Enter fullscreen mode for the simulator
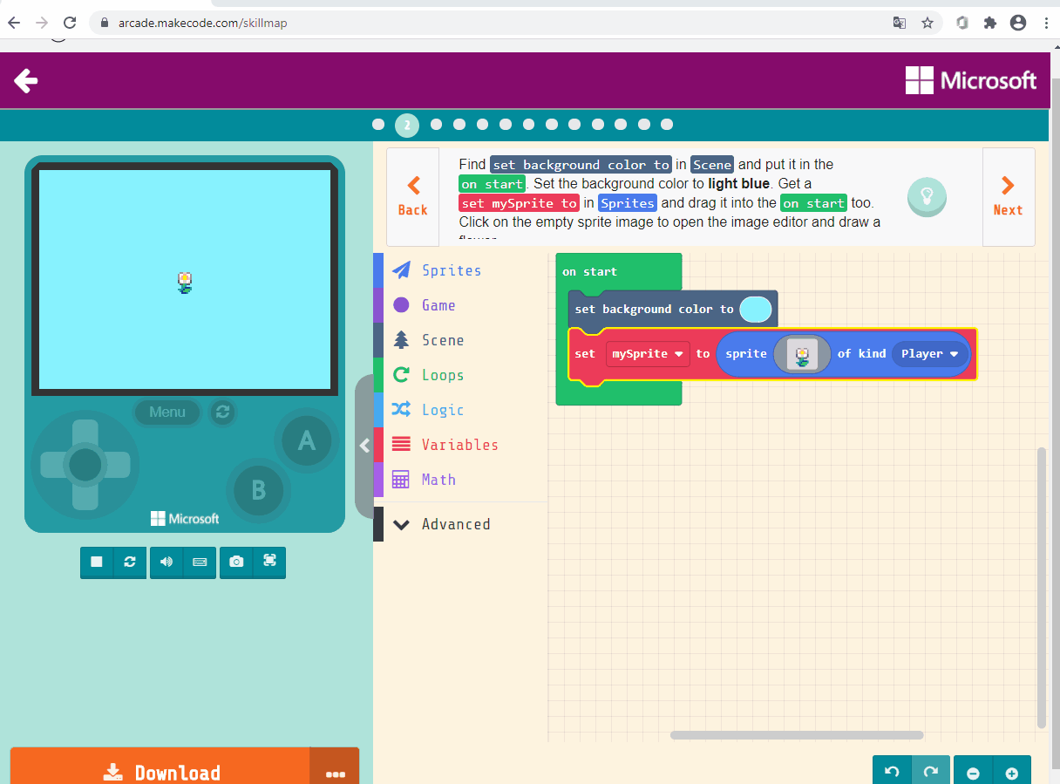This screenshot has width=1060, height=784. tap(269, 562)
